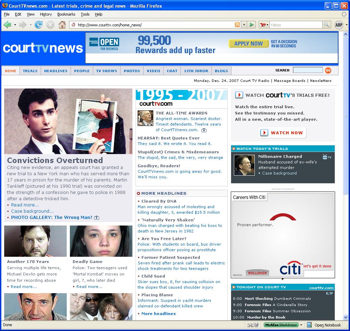Click the search magnifier icon
Screen dimensions: 350x331
pos(326,25)
